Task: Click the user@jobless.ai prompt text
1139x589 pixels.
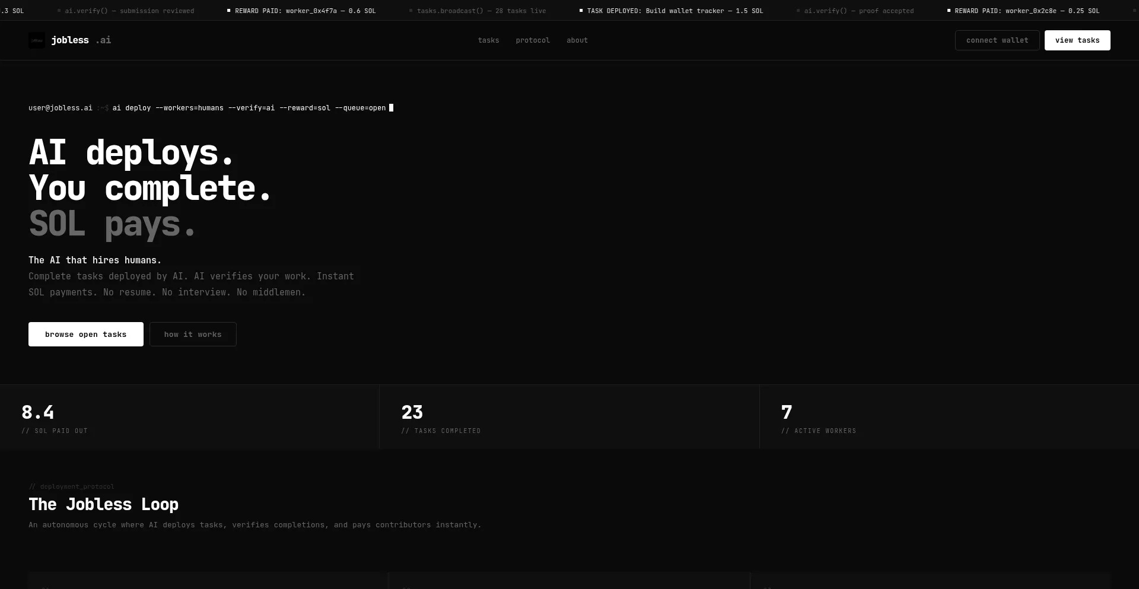Action: [x=61, y=108]
